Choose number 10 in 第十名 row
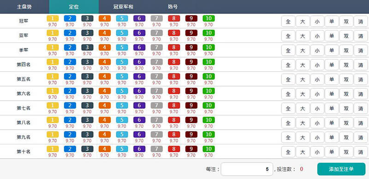The width and height of the screenshot is (369, 179). tap(208, 149)
